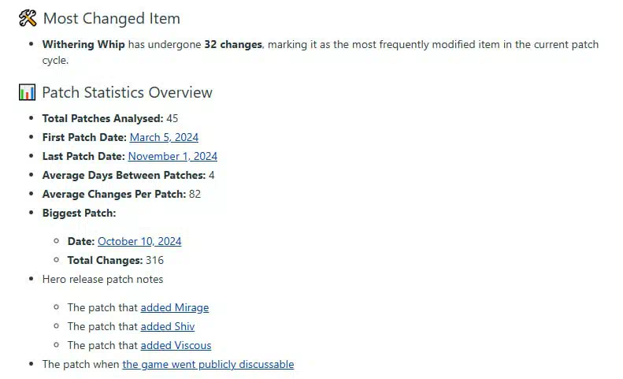Click the hammer and wrench emoji icon
The image size is (623, 379).
(28, 18)
